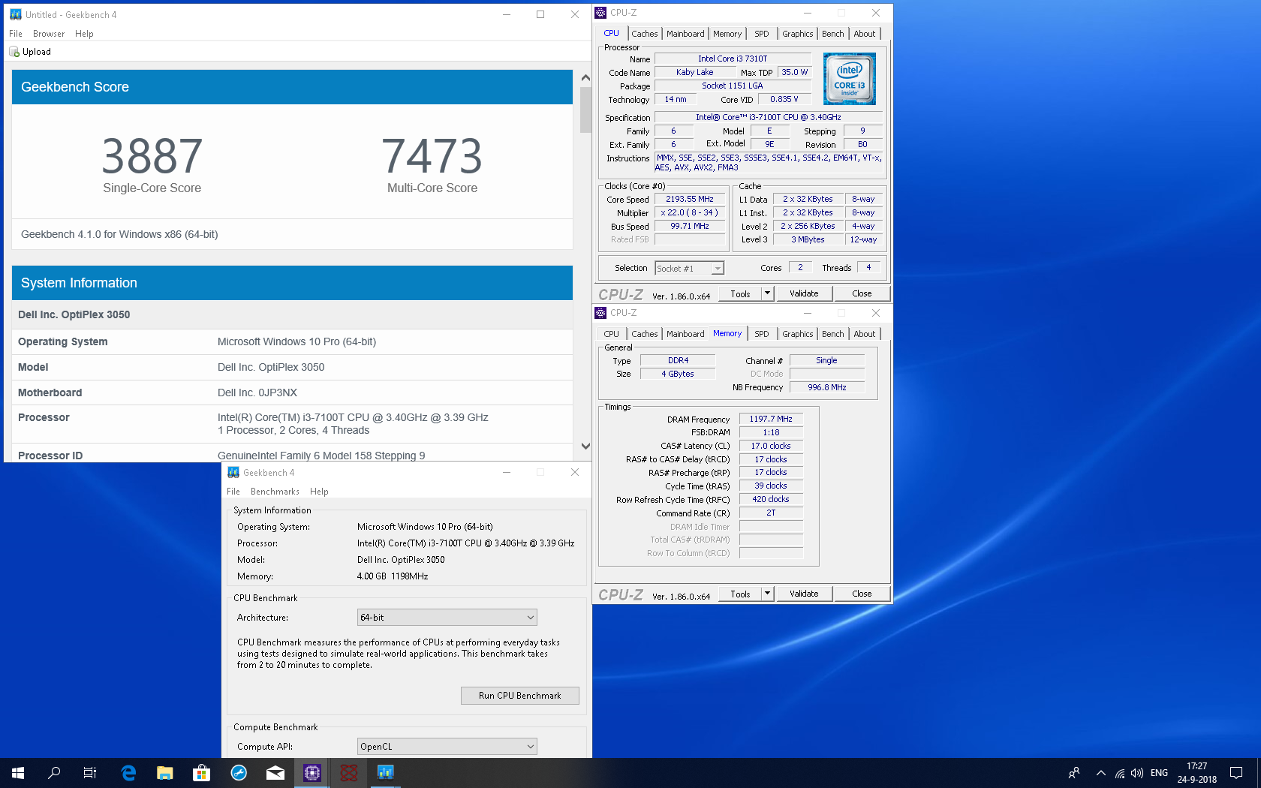Open the Benchmarks menu in Geekbench 4

275,492
